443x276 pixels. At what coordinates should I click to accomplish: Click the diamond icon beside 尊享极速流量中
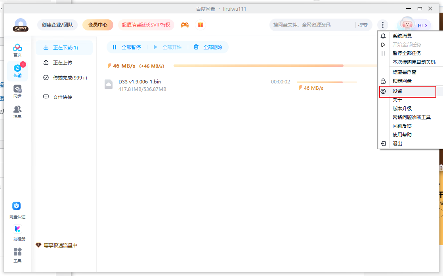tap(38, 245)
